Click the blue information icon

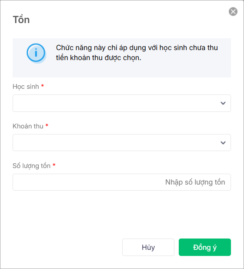point(36,53)
